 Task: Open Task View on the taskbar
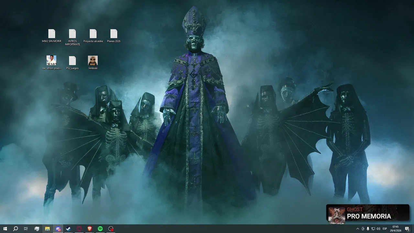point(26,229)
